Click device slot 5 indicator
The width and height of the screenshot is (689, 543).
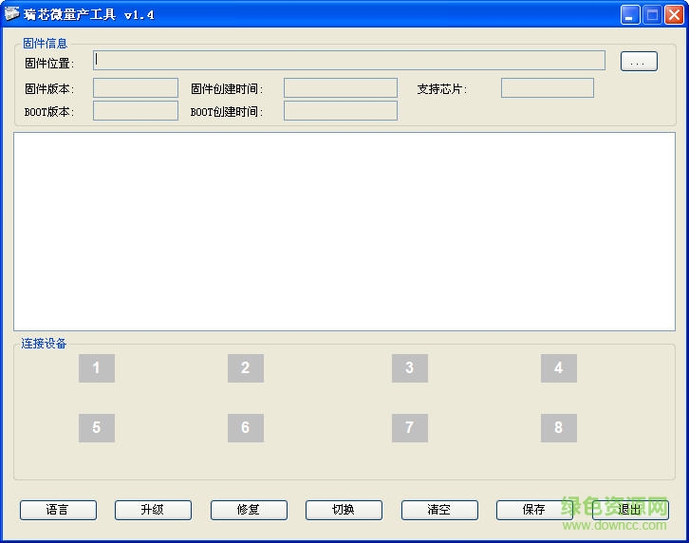pyautogui.click(x=97, y=428)
